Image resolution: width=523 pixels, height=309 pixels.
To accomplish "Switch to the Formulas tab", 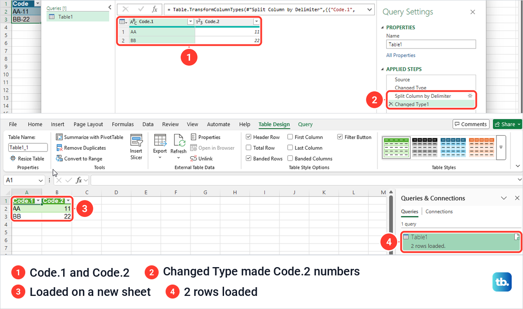I will tap(123, 124).
